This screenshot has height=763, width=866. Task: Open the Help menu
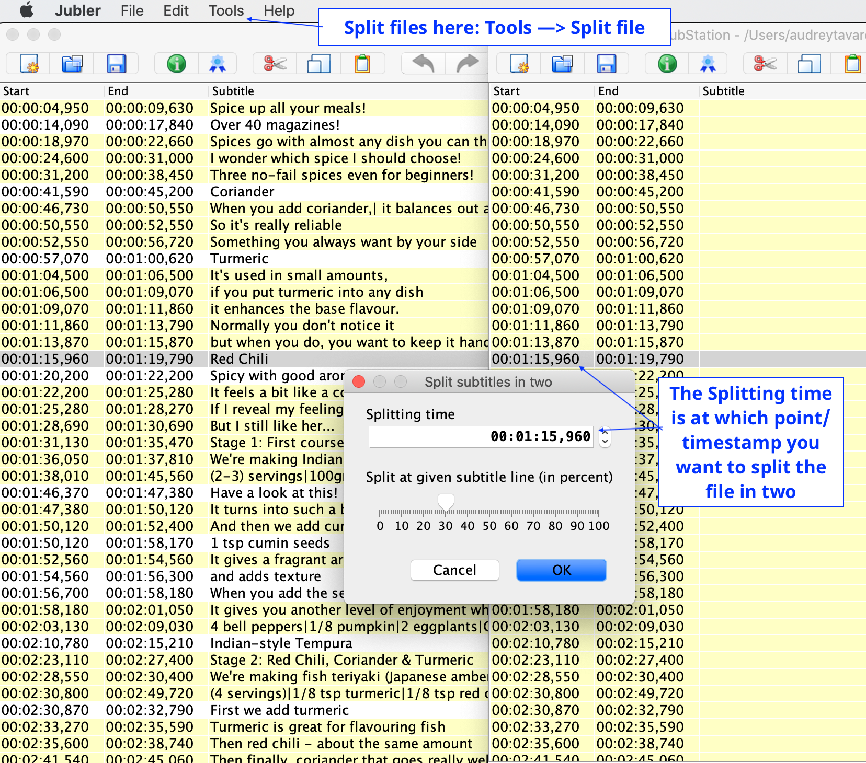[x=279, y=10]
